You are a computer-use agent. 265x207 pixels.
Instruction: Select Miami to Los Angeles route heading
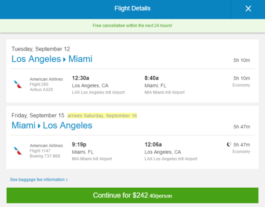[x=52, y=125]
